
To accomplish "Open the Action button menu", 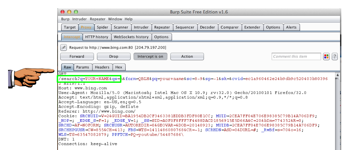I will (187, 57).
